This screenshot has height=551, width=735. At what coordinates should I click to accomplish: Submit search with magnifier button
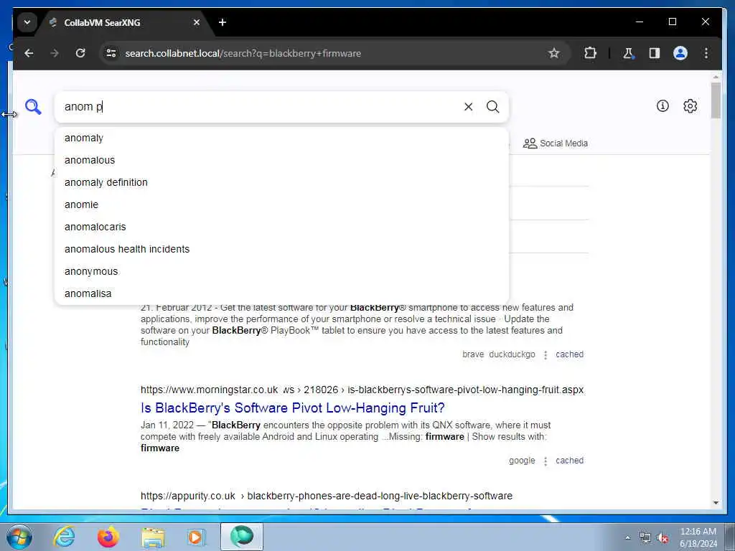(492, 107)
